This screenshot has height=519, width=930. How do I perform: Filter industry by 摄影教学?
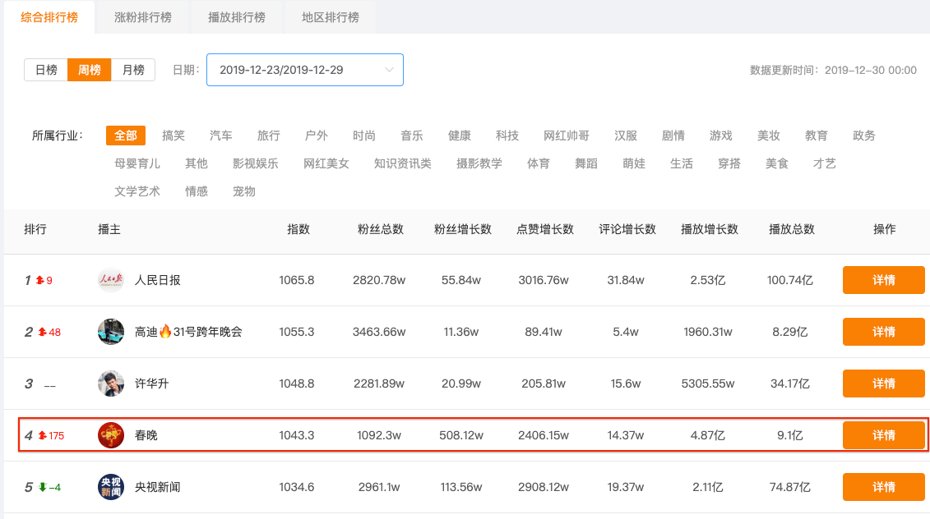pyautogui.click(x=479, y=163)
